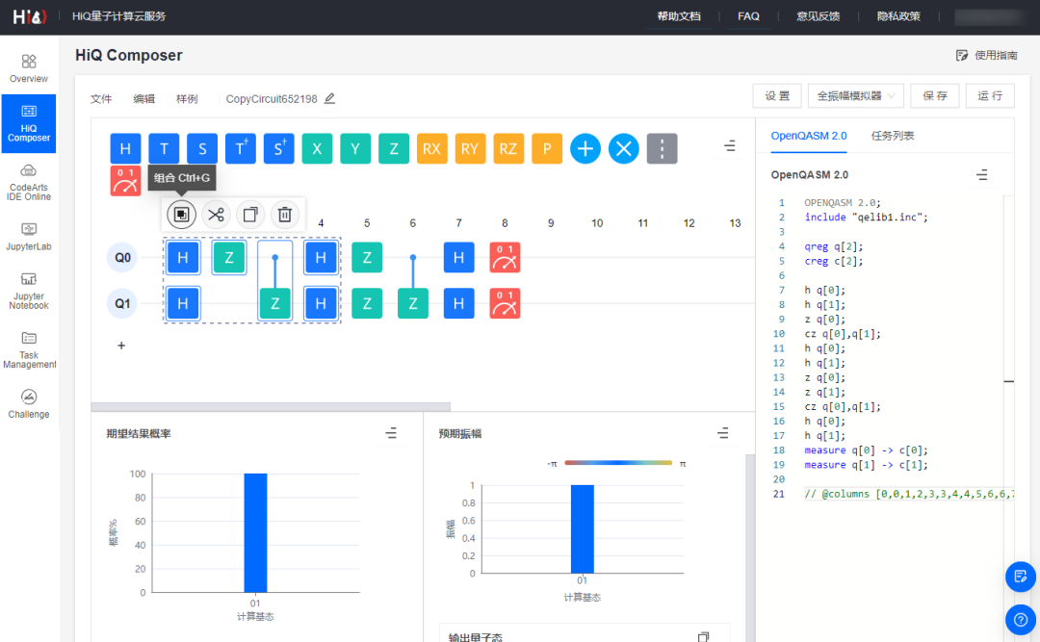Image resolution: width=1040 pixels, height=642 pixels.
Task: Click the pencil icon to rename circuit
Action: click(330, 98)
